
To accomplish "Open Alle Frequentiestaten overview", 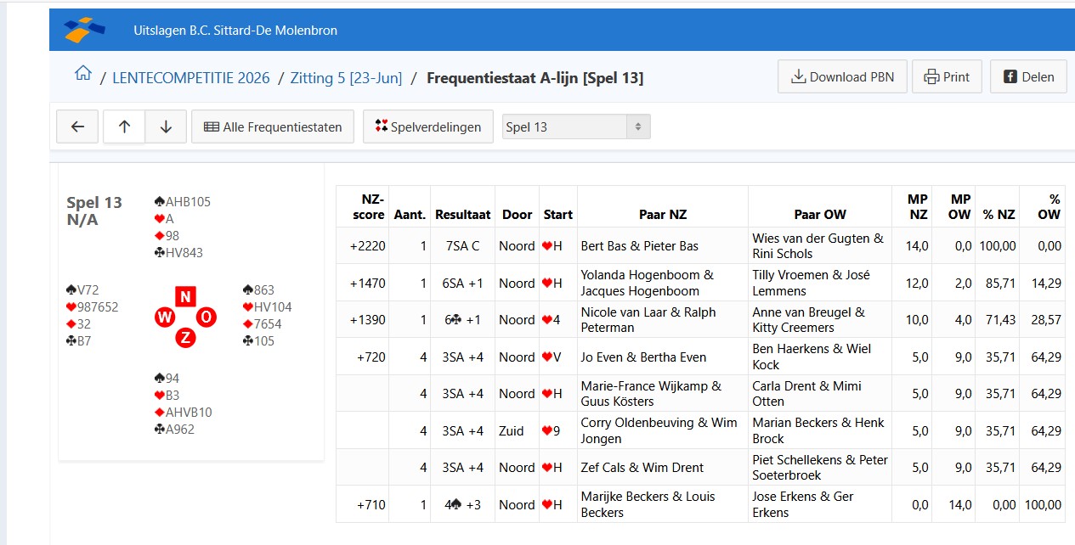I will click(273, 126).
